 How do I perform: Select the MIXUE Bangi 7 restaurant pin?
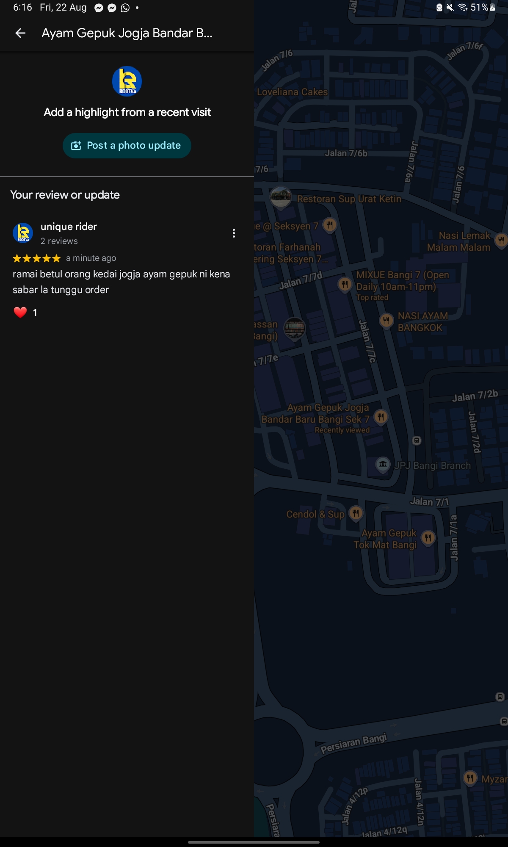point(345,284)
